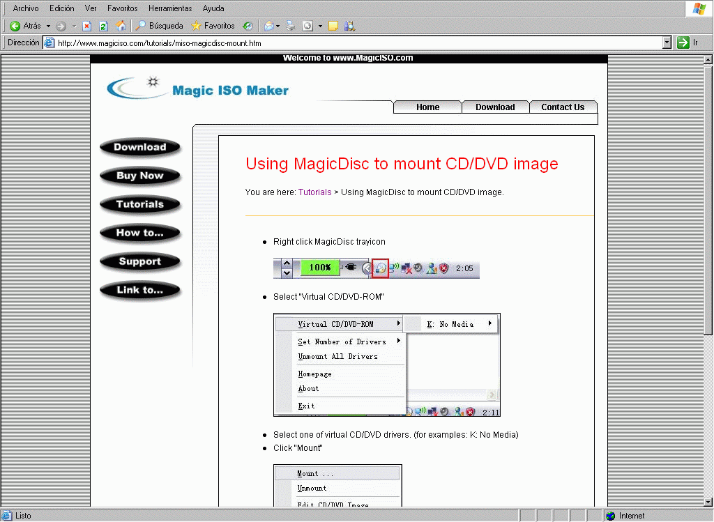Switch to the Download tab
The width and height of the screenshot is (714, 522).
495,107
